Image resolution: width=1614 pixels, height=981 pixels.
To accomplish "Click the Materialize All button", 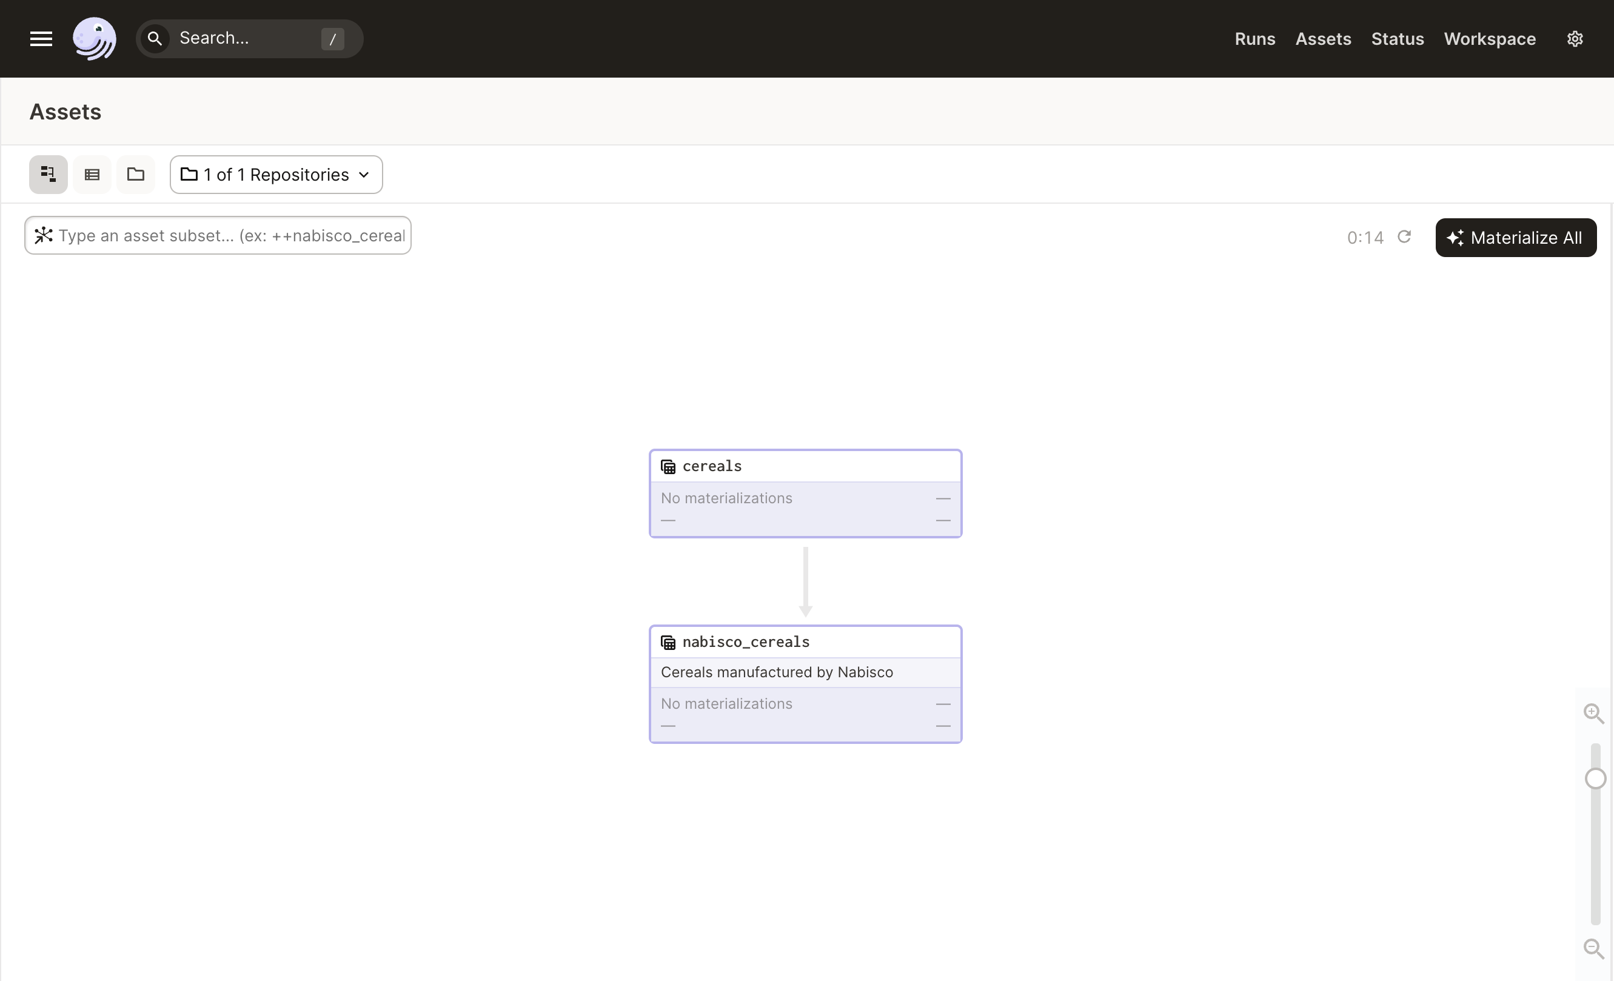I will (x=1515, y=237).
